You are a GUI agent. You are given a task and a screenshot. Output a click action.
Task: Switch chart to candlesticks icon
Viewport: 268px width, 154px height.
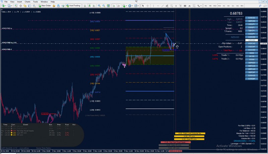coord(89,6)
